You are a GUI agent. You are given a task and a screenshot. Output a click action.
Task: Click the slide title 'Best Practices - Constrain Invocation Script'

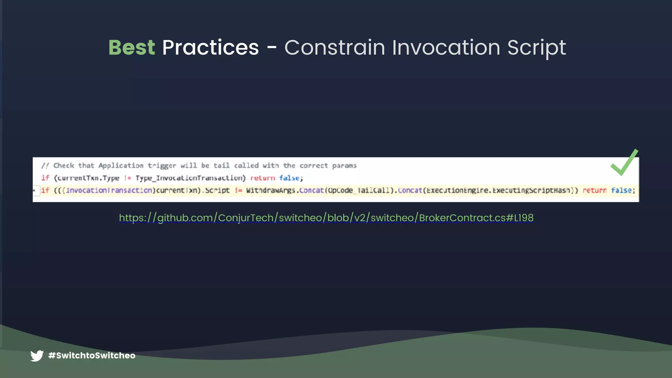[337, 48]
